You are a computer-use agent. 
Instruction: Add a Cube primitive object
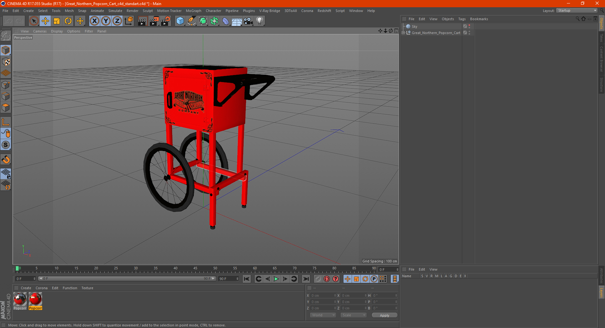pos(180,21)
